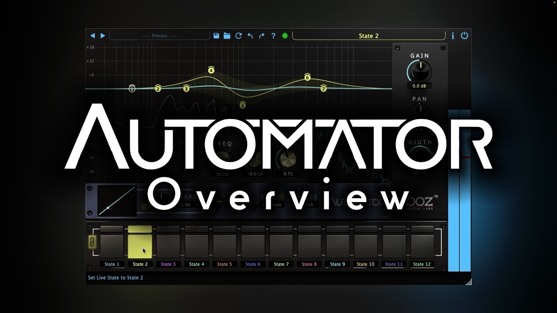557x313 pixels.
Task: Trigger the highlighted State 2 pad
Action: click(140, 246)
